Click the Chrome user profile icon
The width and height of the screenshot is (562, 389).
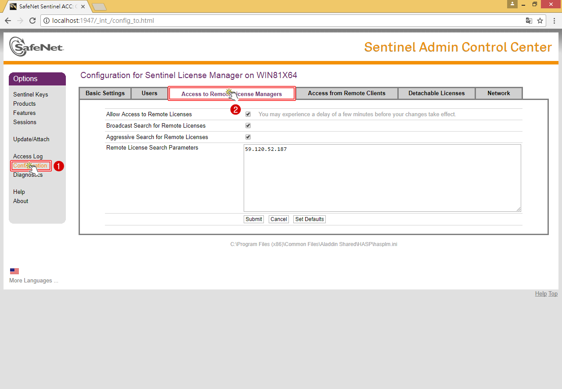click(x=512, y=4)
